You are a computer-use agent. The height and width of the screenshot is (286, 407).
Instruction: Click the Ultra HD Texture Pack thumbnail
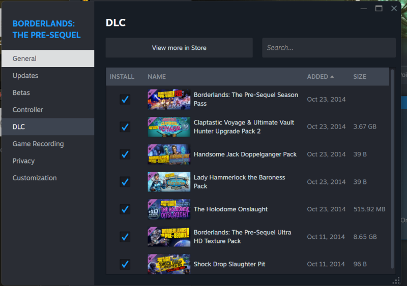coord(169,237)
